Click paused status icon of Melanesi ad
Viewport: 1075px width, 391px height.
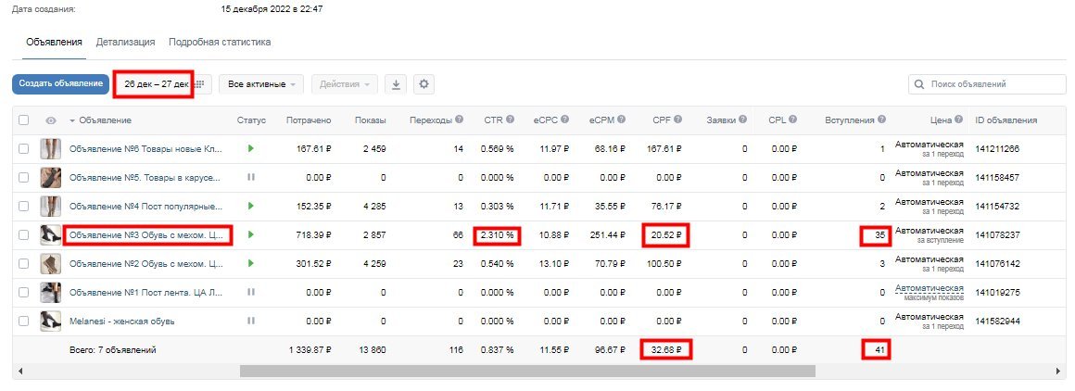(x=251, y=321)
